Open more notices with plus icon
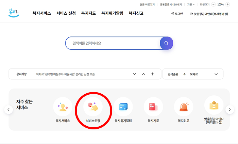This screenshot has width=238, height=144. click(x=153, y=74)
